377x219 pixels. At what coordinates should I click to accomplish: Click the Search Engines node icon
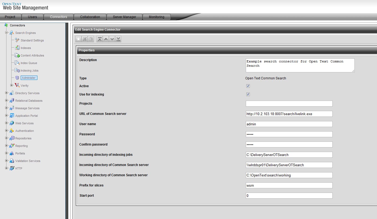click(12, 33)
